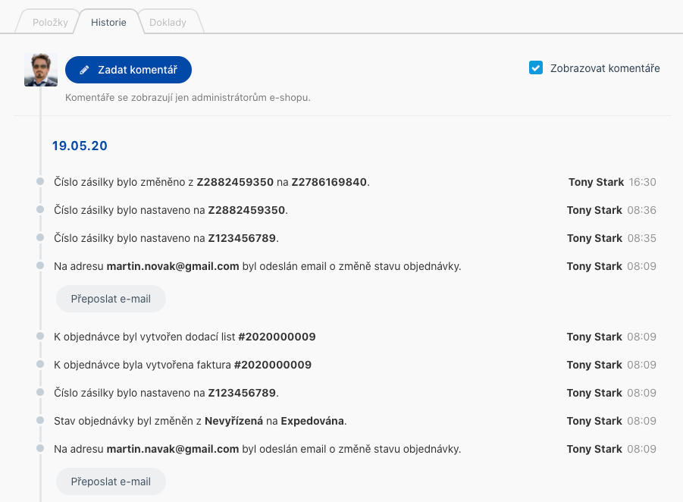
Task: Click timeline dot beside Stav objednávky entry
Action: coord(40,420)
